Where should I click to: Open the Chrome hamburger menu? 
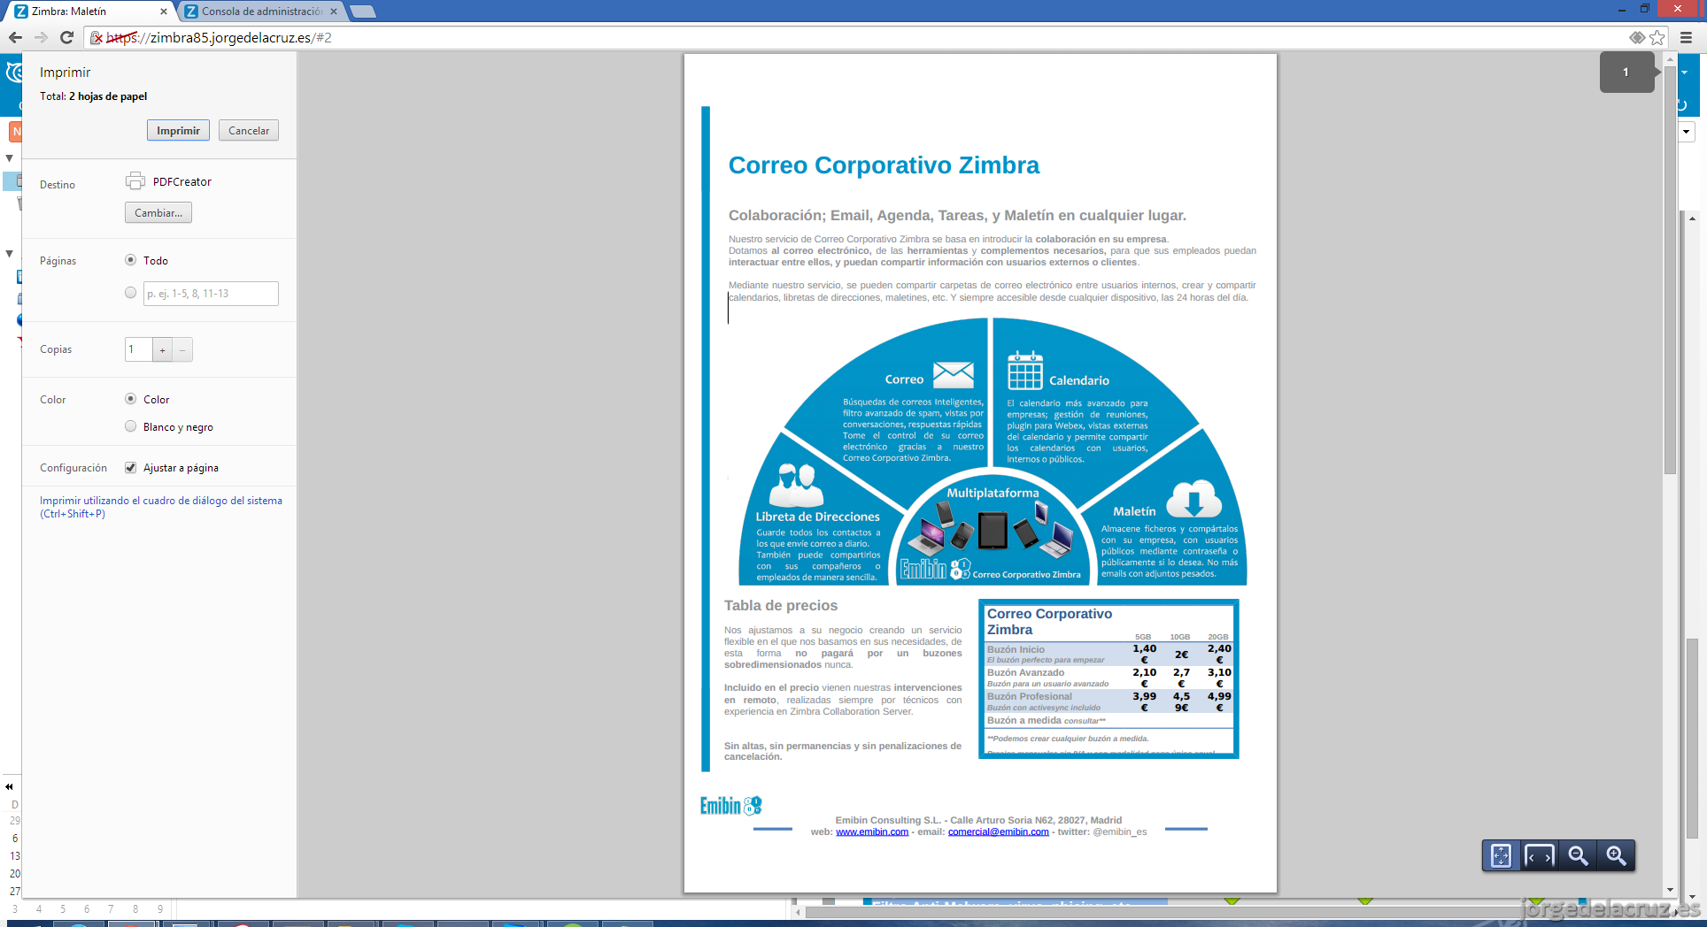[1686, 37]
